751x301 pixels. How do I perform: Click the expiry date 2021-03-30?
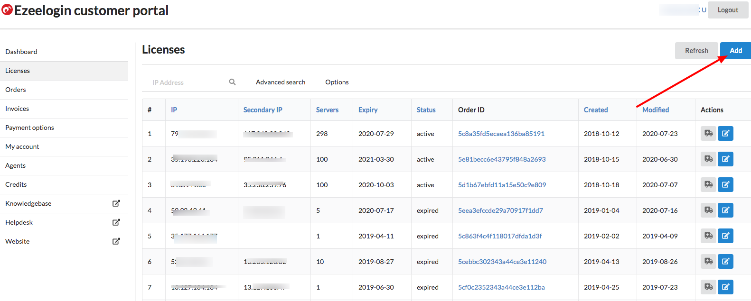pyautogui.click(x=376, y=159)
